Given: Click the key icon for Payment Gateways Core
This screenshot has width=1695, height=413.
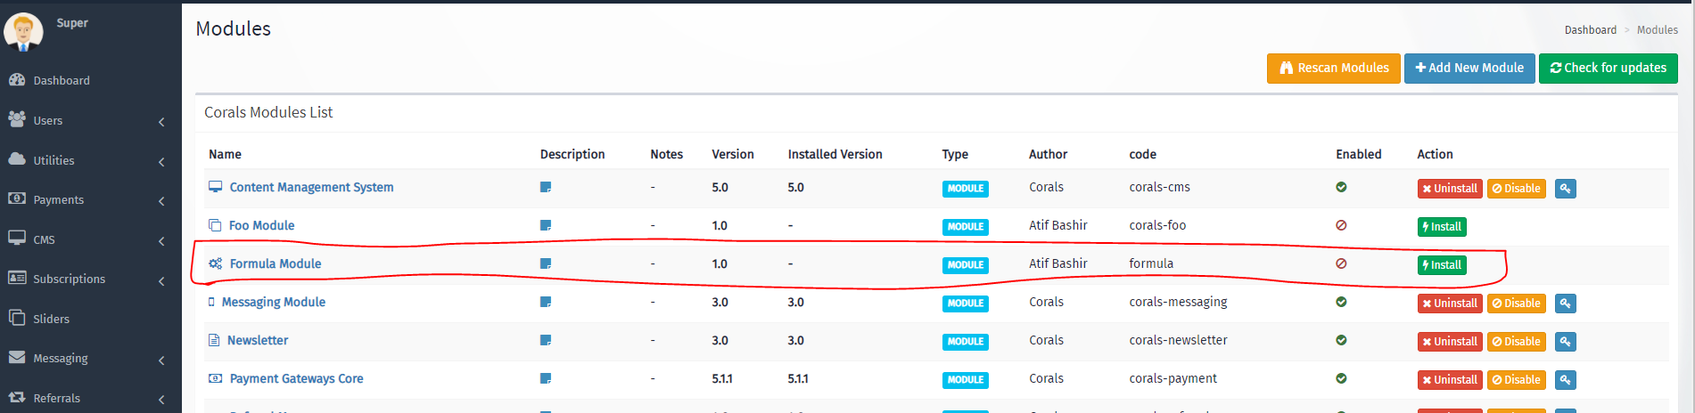Looking at the screenshot, I should click(1565, 380).
